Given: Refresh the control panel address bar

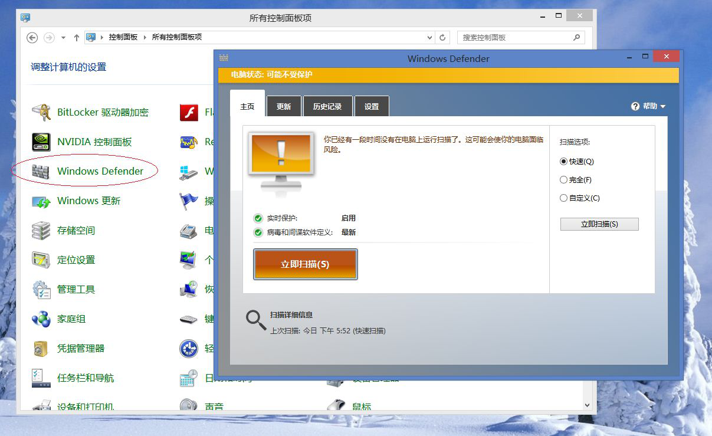Looking at the screenshot, I should [443, 37].
